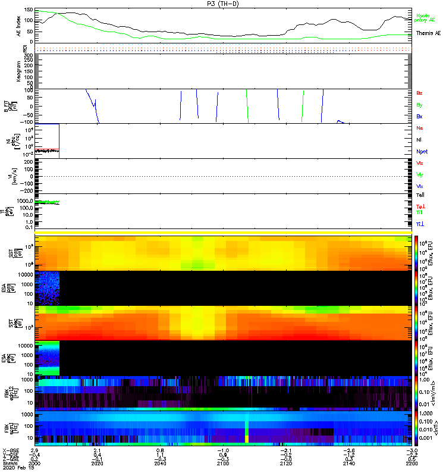Screen dimensions: 446x476
Task: Select the red Te⊥ legend label
Action: point(420,206)
